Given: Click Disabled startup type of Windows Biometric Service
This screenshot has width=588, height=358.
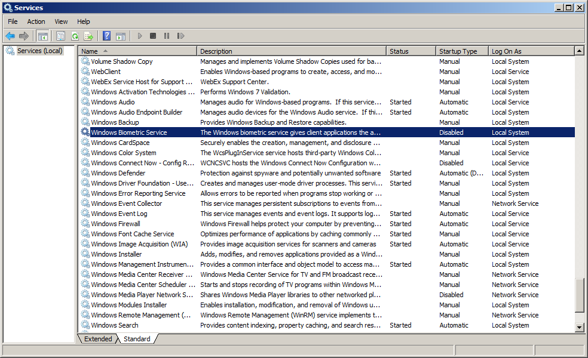Looking at the screenshot, I should click(x=451, y=132).
